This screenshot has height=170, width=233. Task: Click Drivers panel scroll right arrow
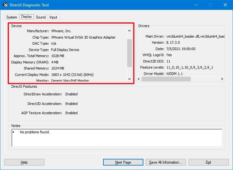click(222, 79)
